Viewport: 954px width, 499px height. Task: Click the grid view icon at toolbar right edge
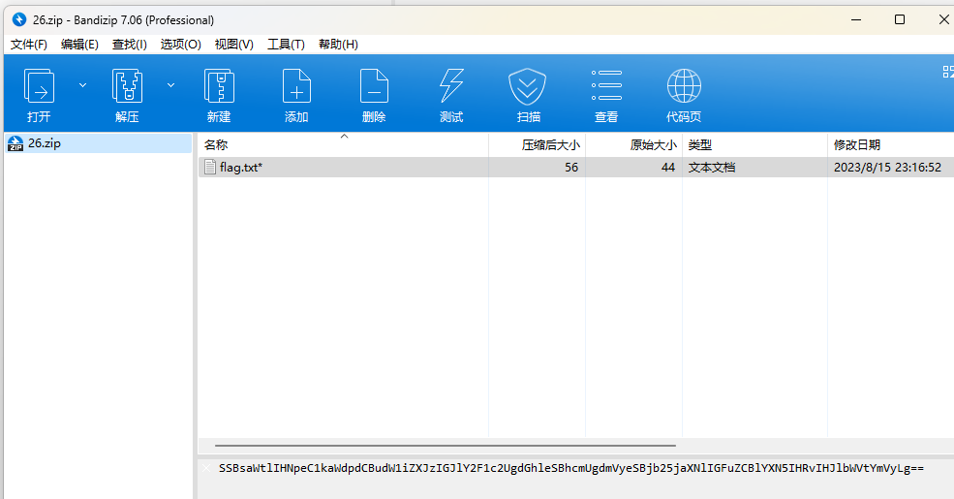point(948,72)
